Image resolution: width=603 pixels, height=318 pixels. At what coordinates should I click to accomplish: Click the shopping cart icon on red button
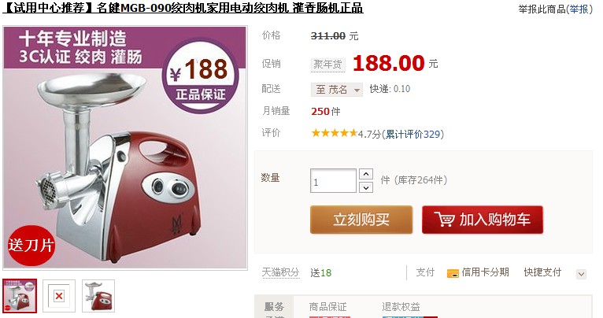445,220
